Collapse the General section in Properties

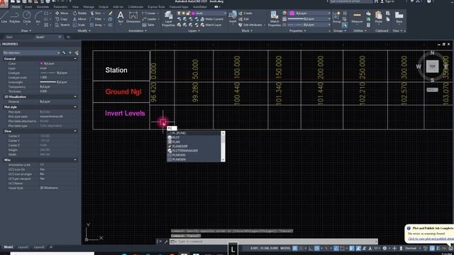coord(75,59)
